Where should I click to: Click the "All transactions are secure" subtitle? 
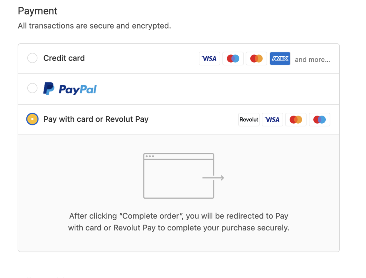pos(94,26)
